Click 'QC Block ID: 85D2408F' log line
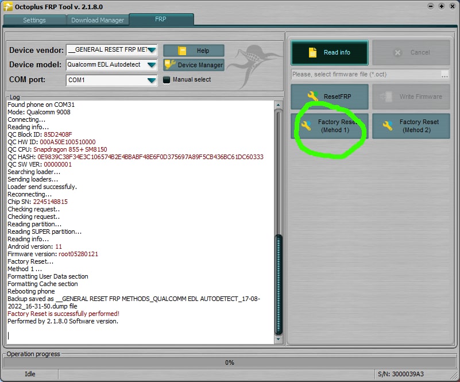The width and height of the screenshot is (460, 382). 40,134
